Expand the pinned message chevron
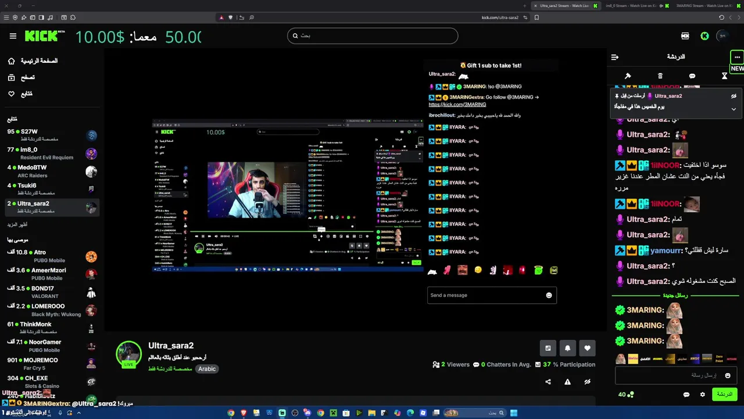The image size is (744, 419). tap(734, 109)
